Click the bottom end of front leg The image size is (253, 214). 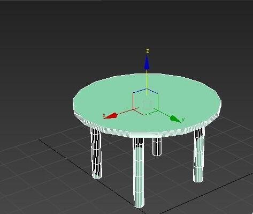pos(139,205)
